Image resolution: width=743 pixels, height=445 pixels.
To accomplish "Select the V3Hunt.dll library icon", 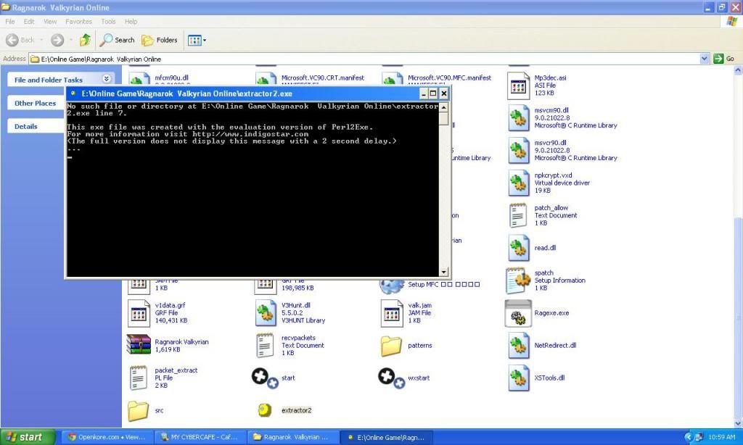I will (x=266, y=313).
